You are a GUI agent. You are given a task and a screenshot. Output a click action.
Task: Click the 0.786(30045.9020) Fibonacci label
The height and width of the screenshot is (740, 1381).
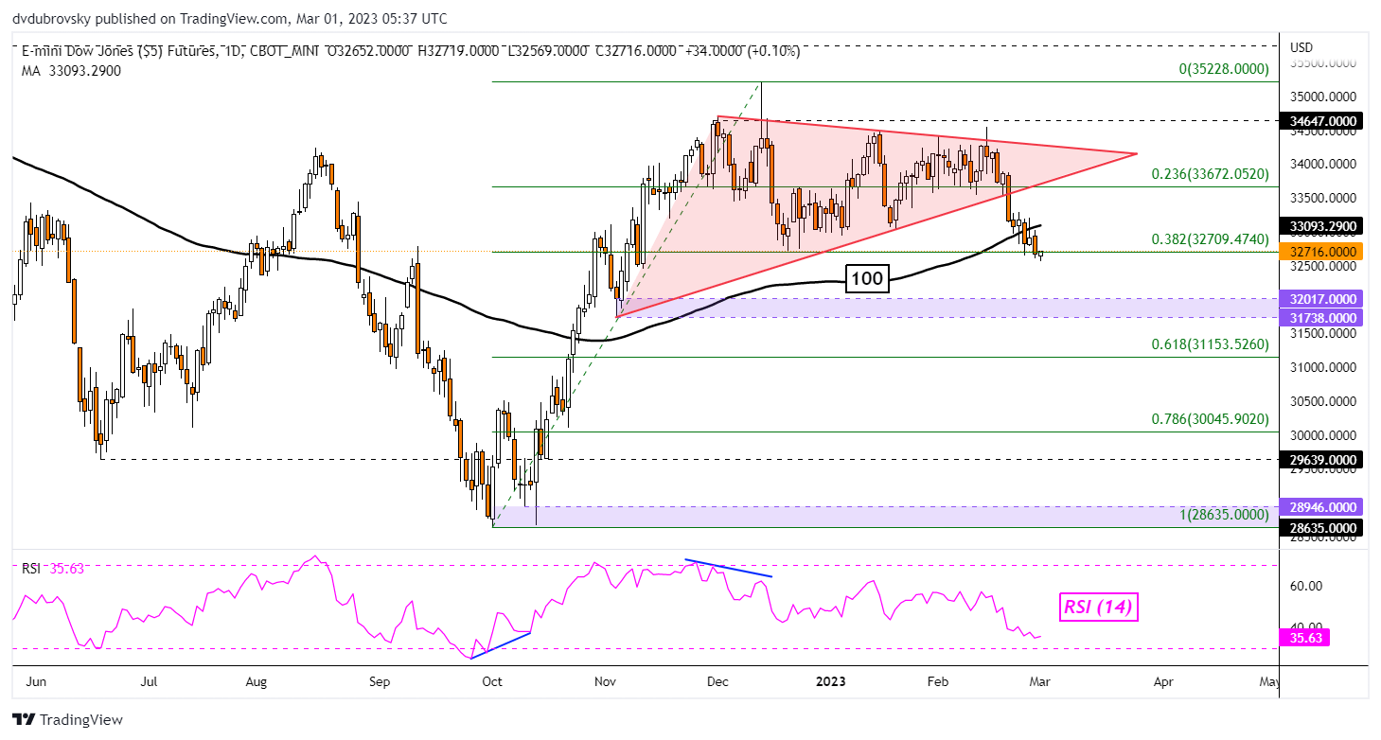[x=1210, y=419]
